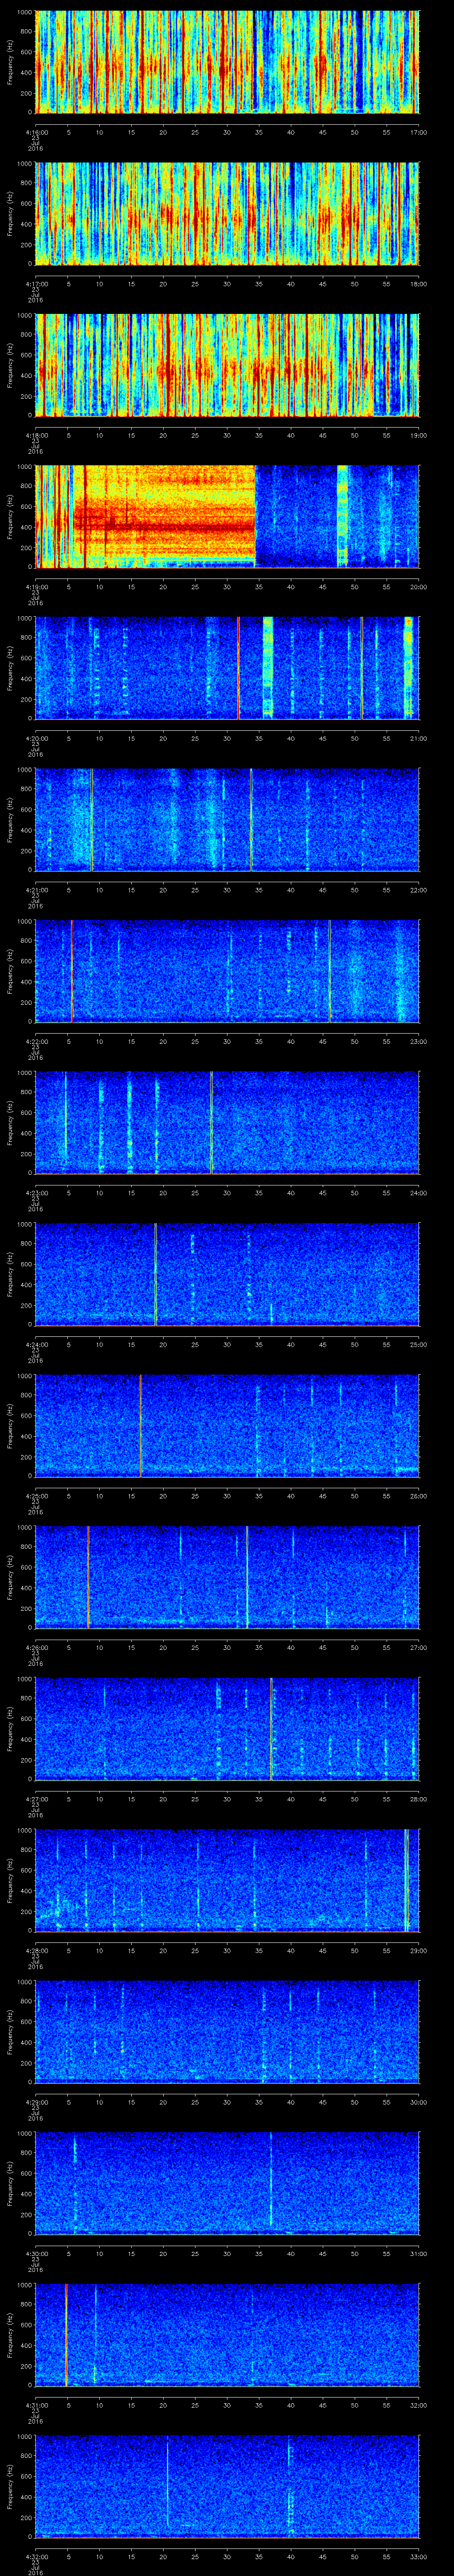The width and height of the screenshot is (454, 2576).
Task: Select the '4:32:00' start time label
Action: pos(36,2556)
